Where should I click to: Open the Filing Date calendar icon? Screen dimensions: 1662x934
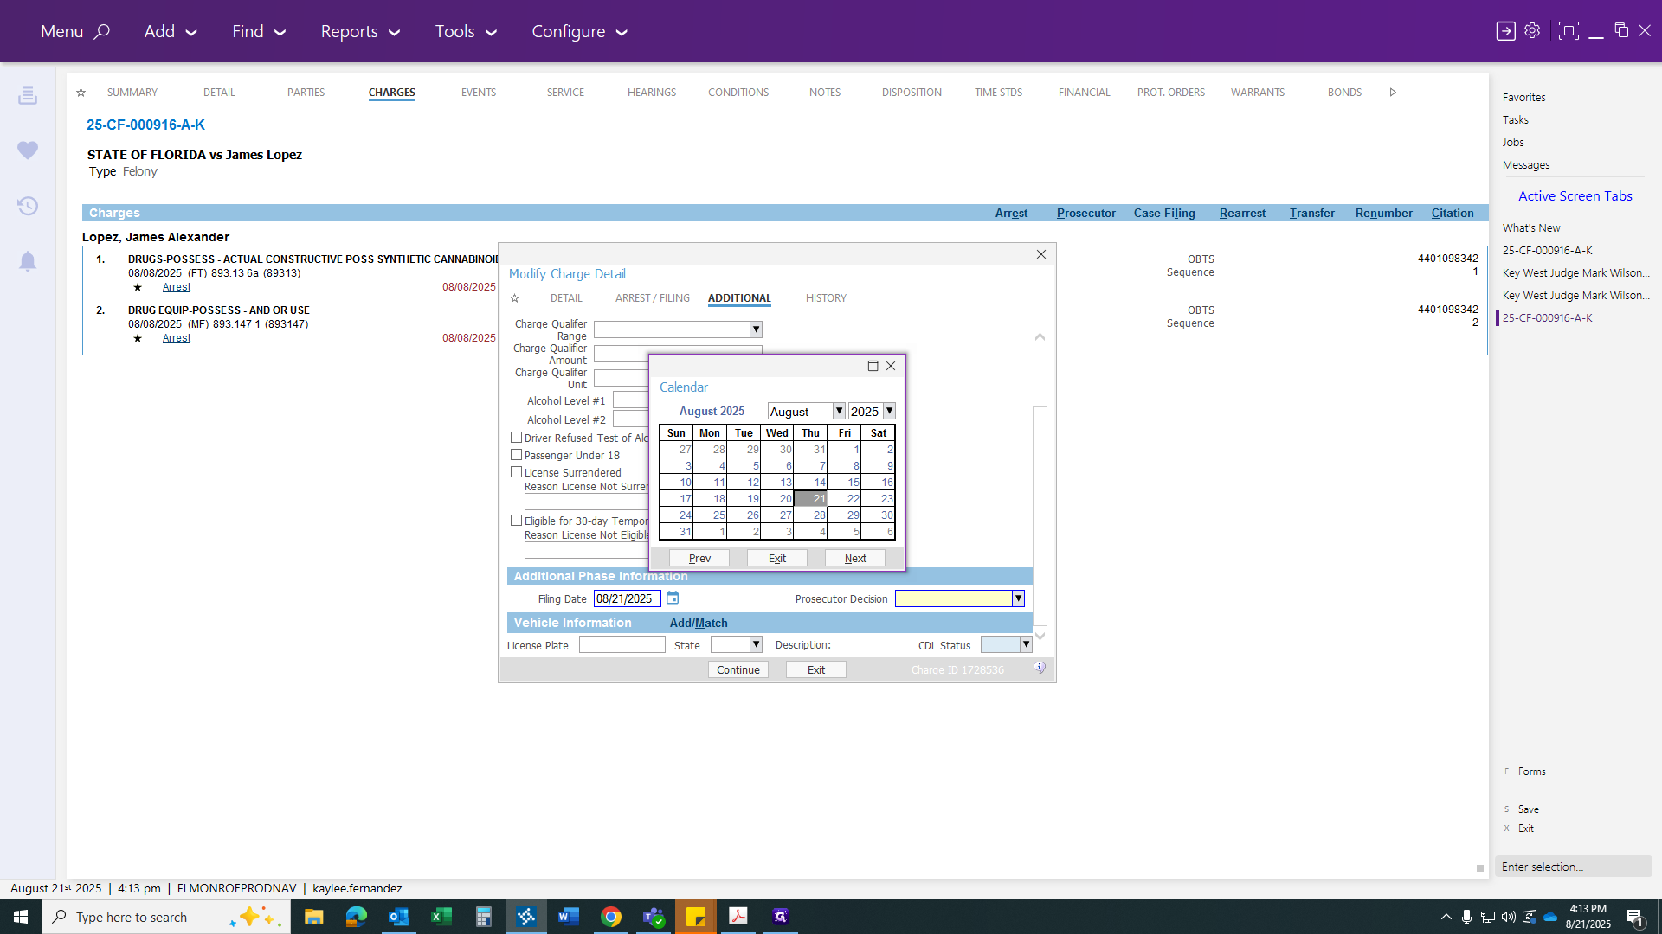point(673,598)
